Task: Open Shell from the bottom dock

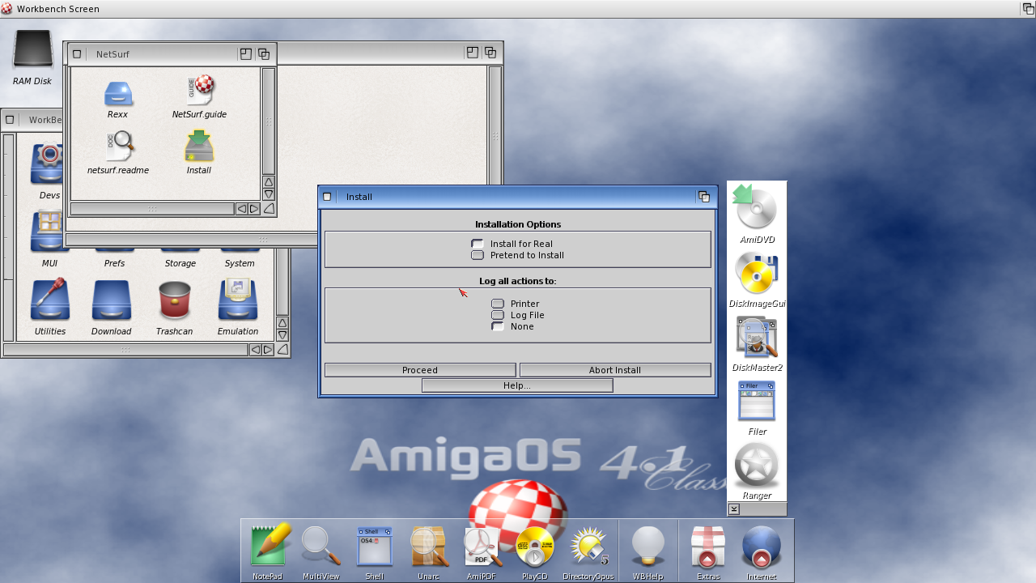Action: coord(375,546)
